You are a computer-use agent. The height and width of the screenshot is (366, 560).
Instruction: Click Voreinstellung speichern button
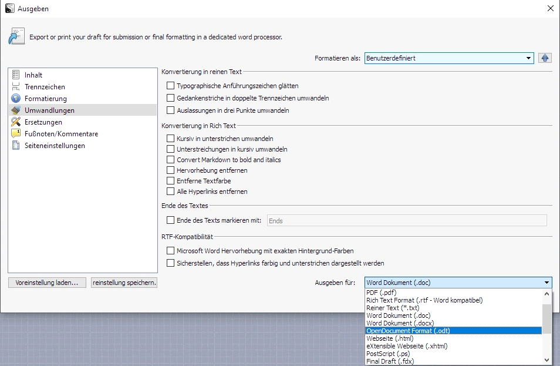124,283
